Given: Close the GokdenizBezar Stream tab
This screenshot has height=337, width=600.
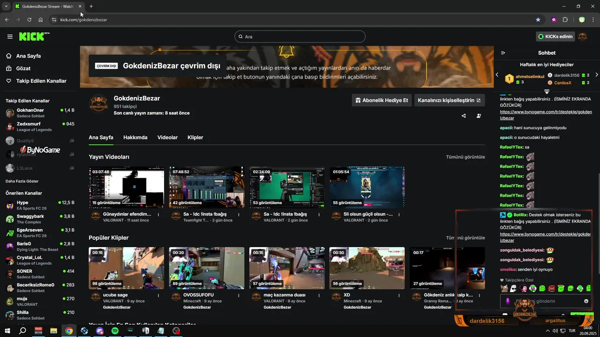Looking at the screenshot, I should pos(80,7).
